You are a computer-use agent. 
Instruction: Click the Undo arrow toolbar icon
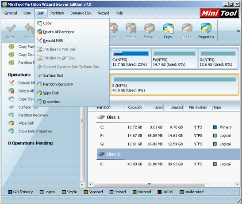click(x=30, y=28)
